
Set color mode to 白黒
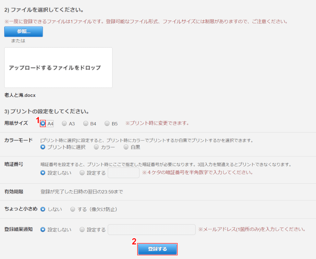click(x=126, y=147)
